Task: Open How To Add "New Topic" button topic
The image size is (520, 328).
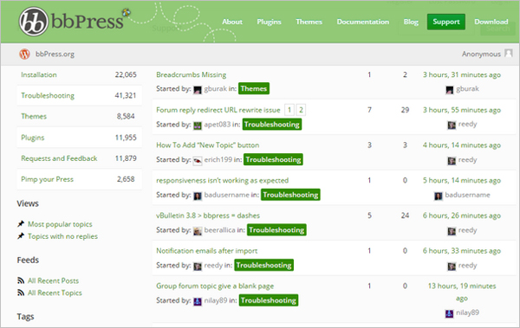Action: (x=208, y=145)
